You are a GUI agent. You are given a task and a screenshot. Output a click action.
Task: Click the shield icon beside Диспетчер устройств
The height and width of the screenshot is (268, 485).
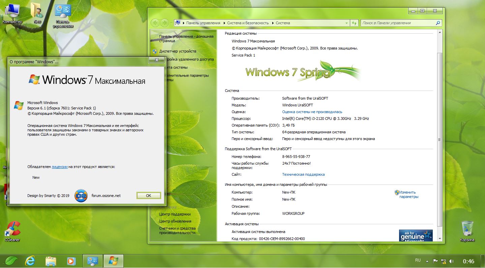(155, 51)
